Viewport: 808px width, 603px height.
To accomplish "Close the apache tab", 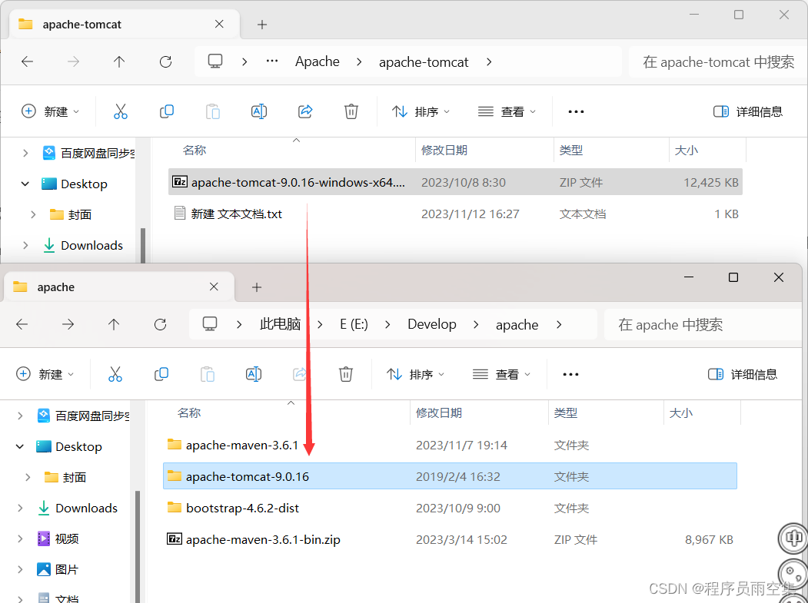I will [214, 287].
